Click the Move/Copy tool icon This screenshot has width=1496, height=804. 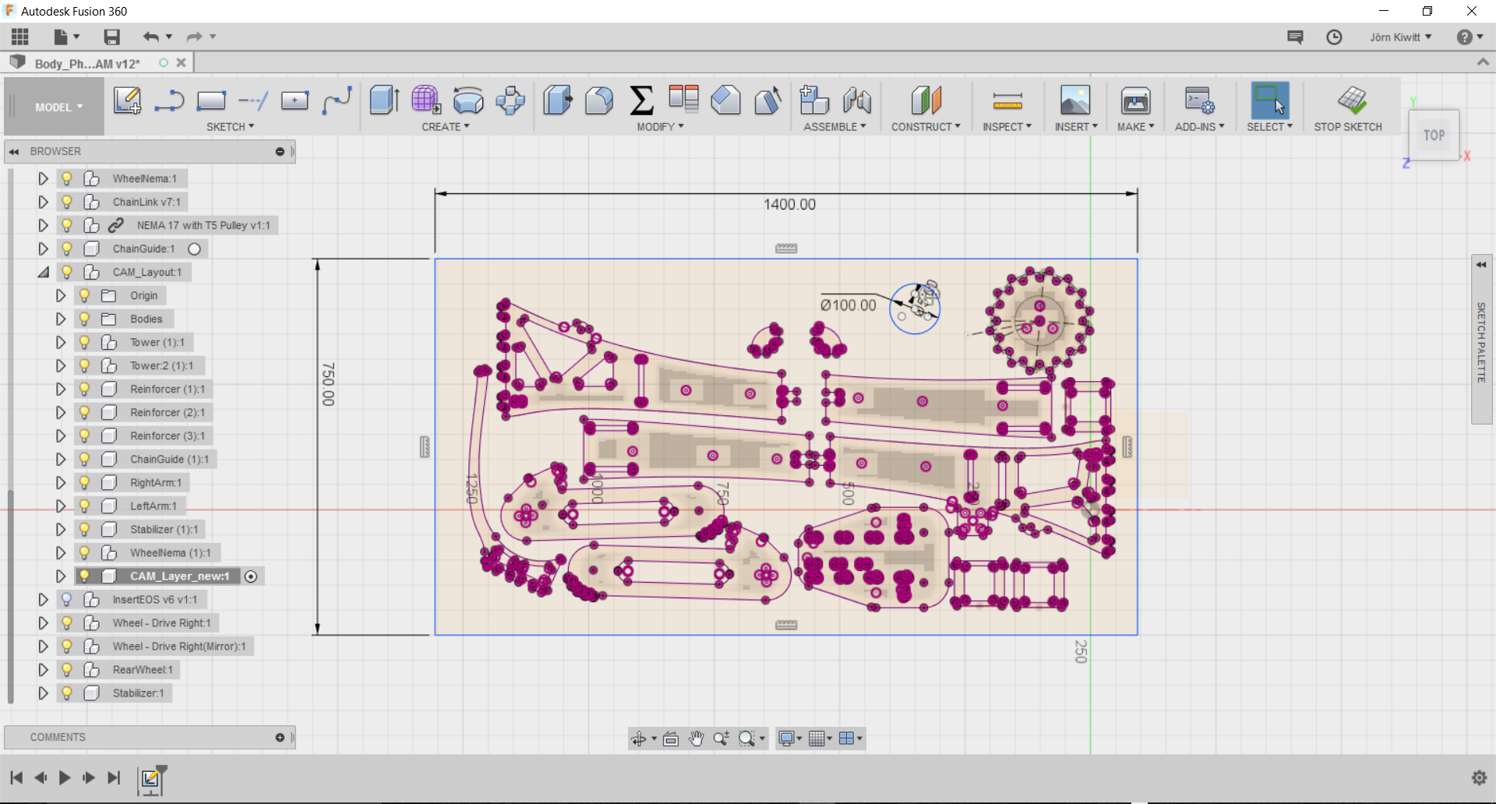[x=510, y=100]
